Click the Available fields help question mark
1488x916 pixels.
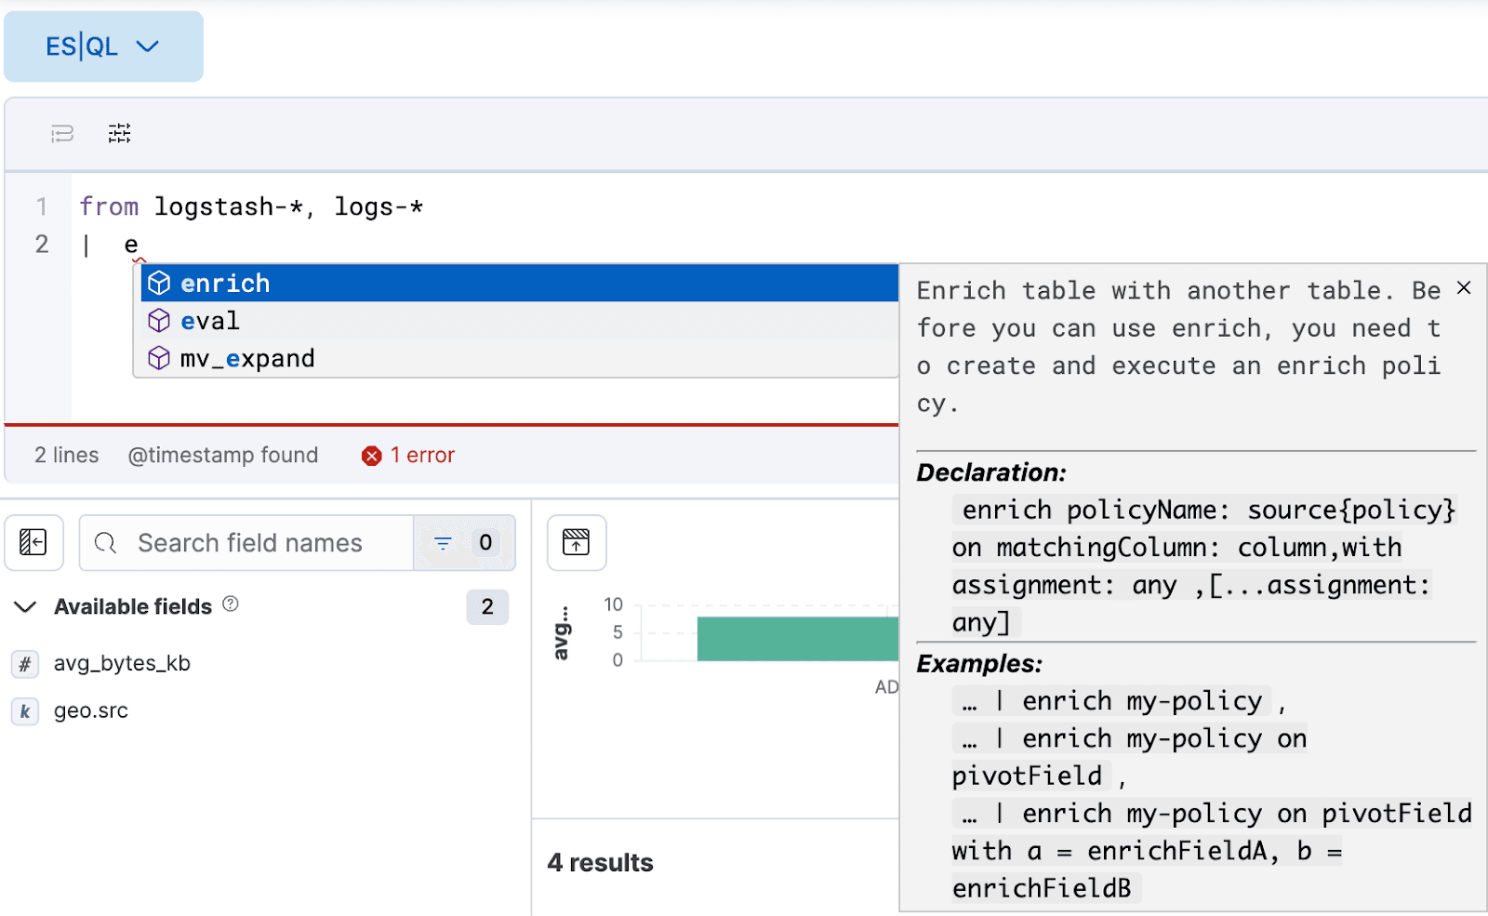click(x=231, y=605)
